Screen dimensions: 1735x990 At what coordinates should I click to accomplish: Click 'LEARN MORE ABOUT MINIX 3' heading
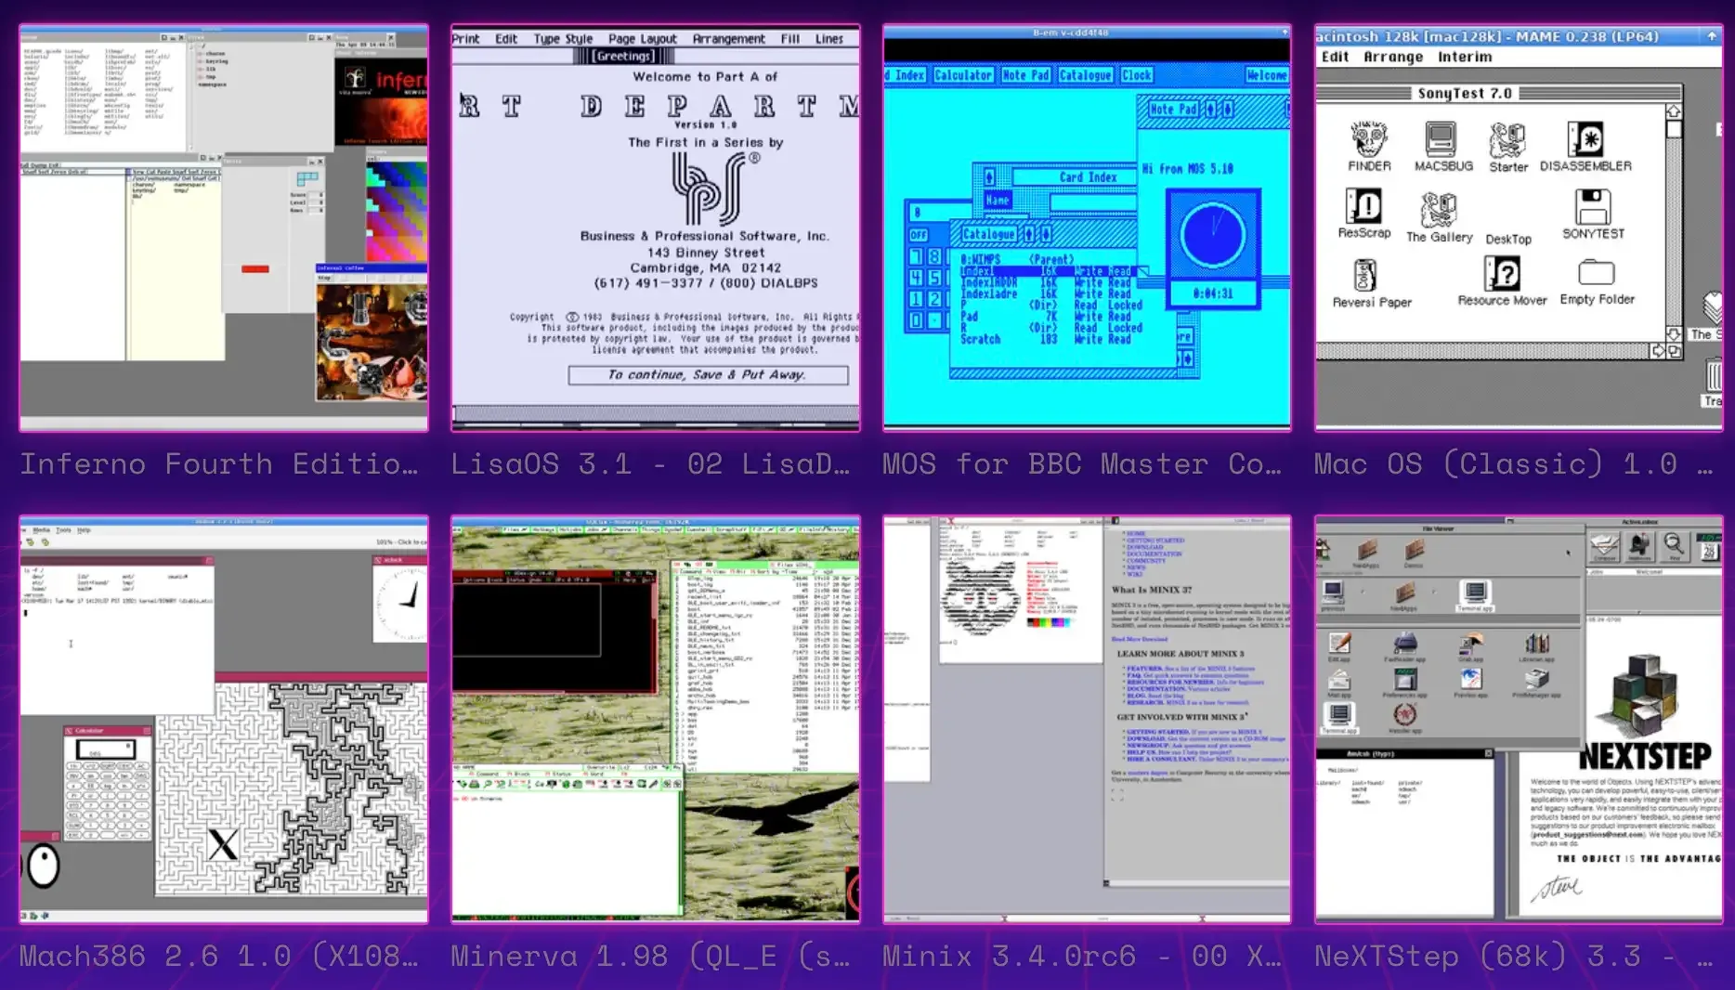[1180, 654]
